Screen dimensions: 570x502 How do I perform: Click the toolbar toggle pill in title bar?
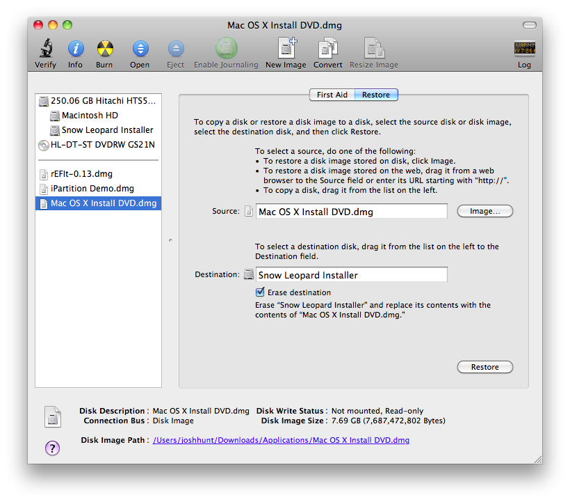(529, 25)
